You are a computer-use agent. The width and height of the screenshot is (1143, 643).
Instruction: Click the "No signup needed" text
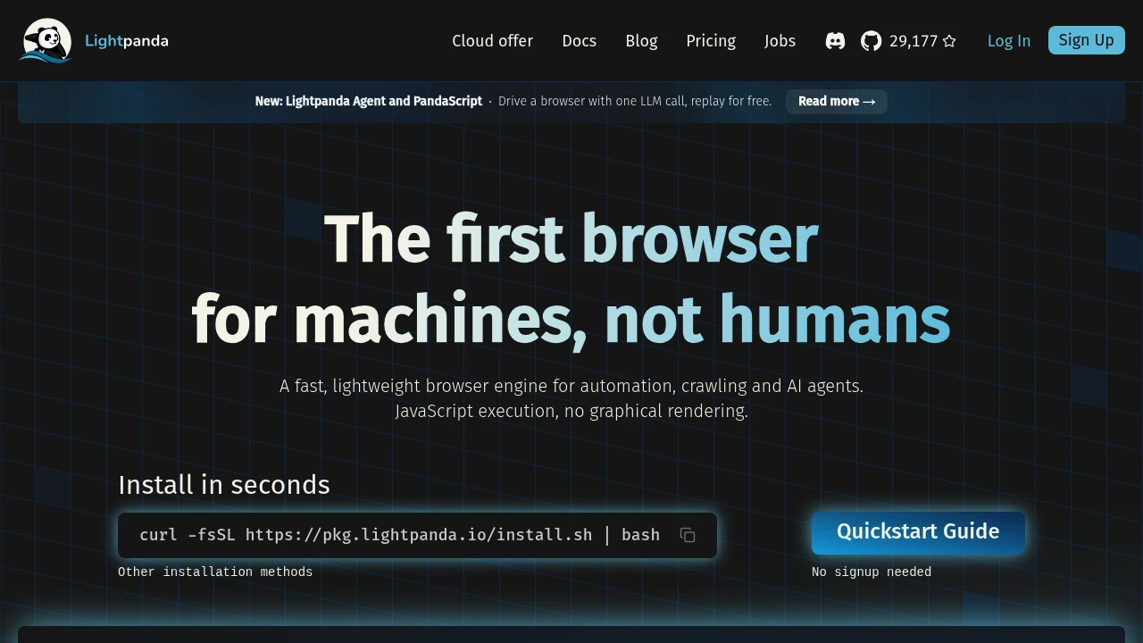(872, 572)
